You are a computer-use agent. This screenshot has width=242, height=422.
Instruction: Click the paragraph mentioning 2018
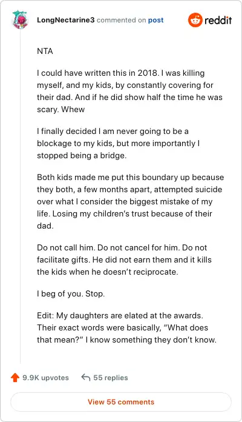[129, 91]
